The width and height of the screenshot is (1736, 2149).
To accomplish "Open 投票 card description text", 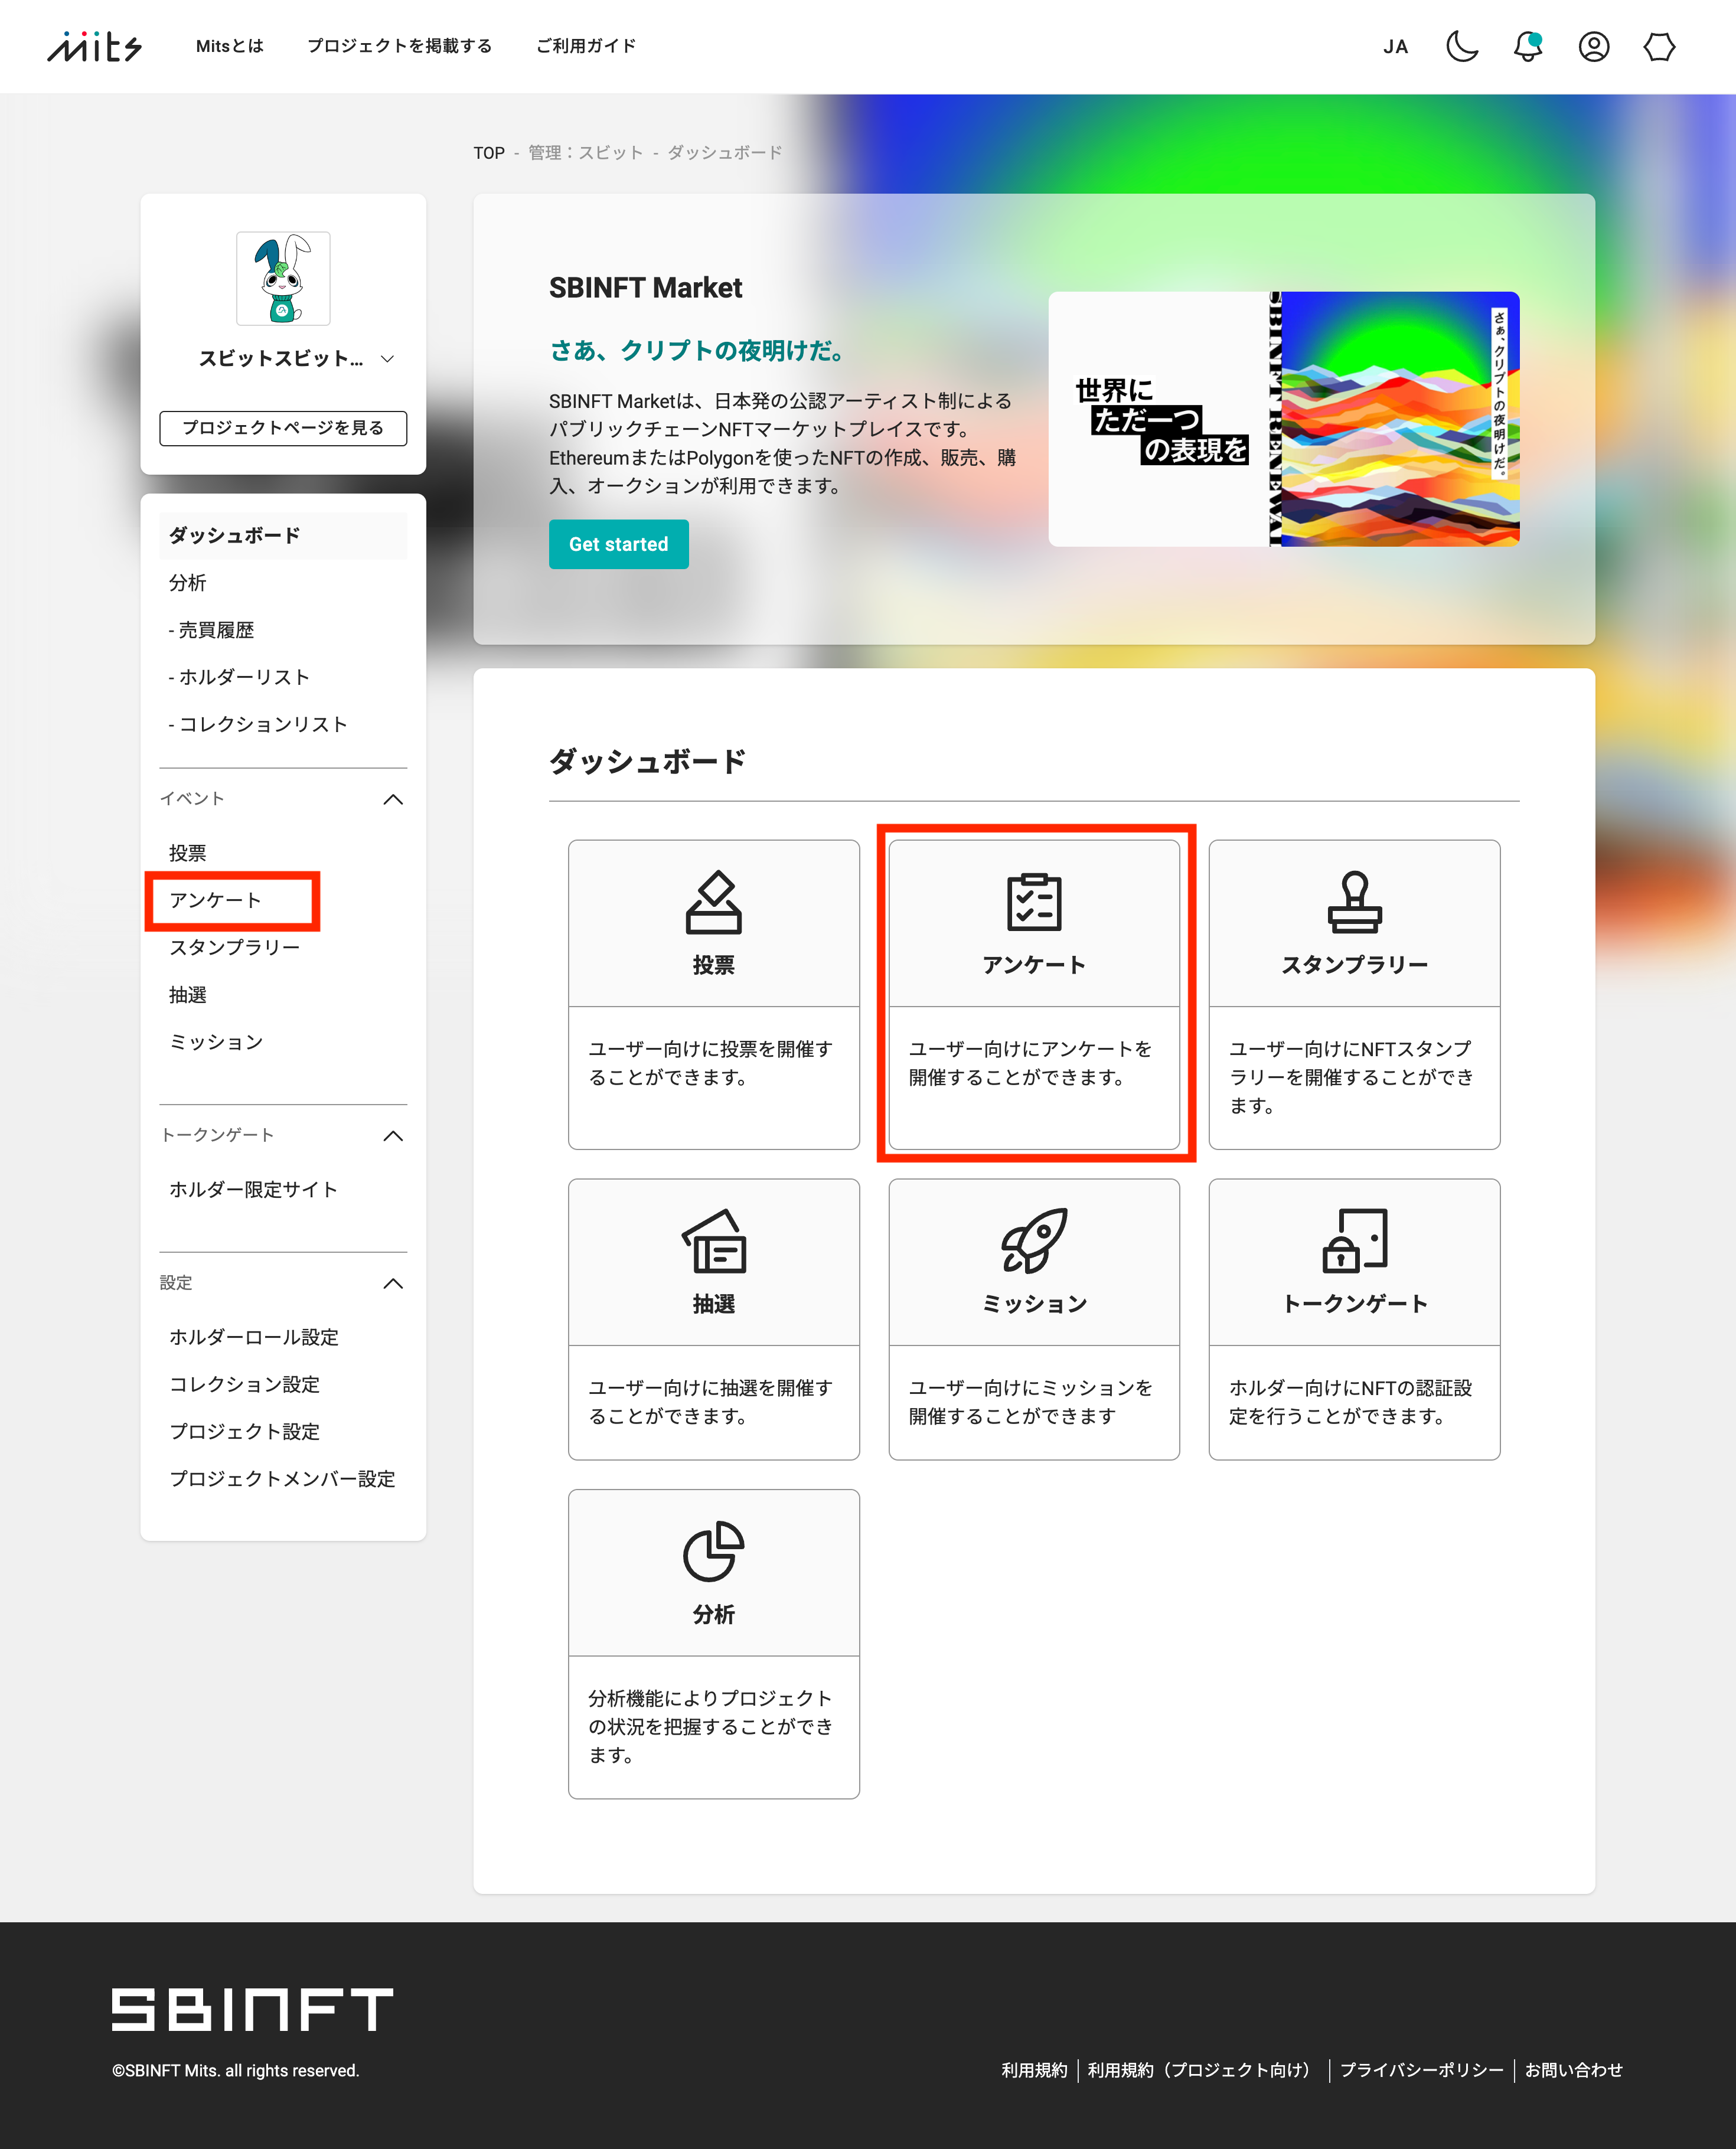I will (711, 1063).
